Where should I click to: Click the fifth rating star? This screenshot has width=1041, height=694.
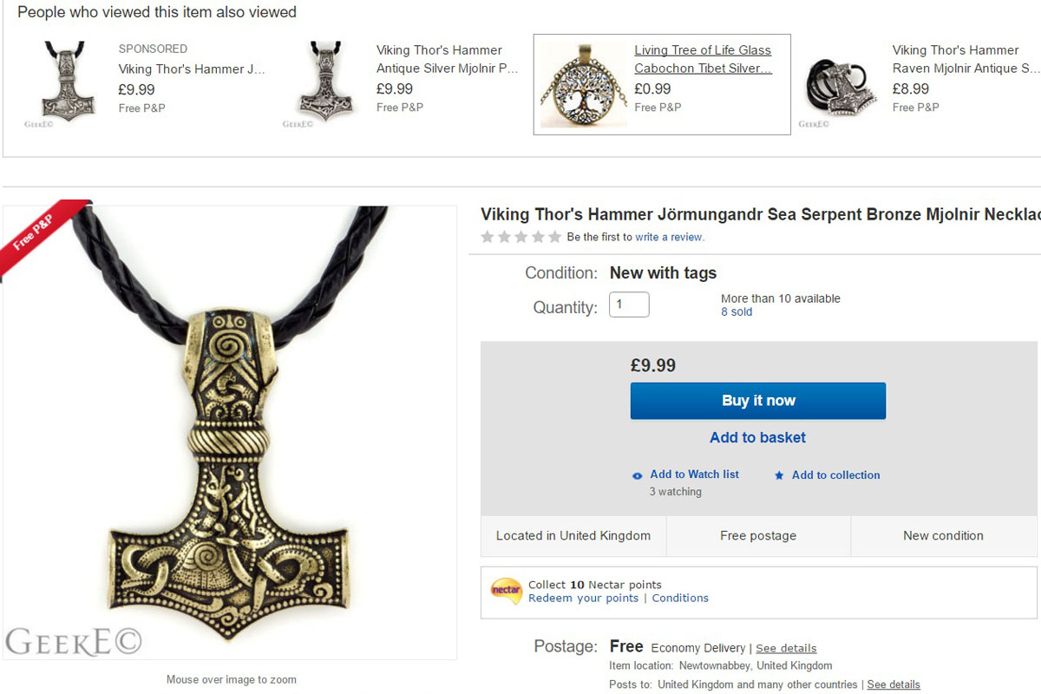pos(553,236)
